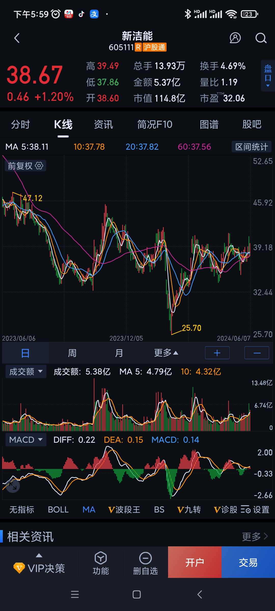
Task: Switch to the 分时 tab
Action: click(x=20, y=124)
